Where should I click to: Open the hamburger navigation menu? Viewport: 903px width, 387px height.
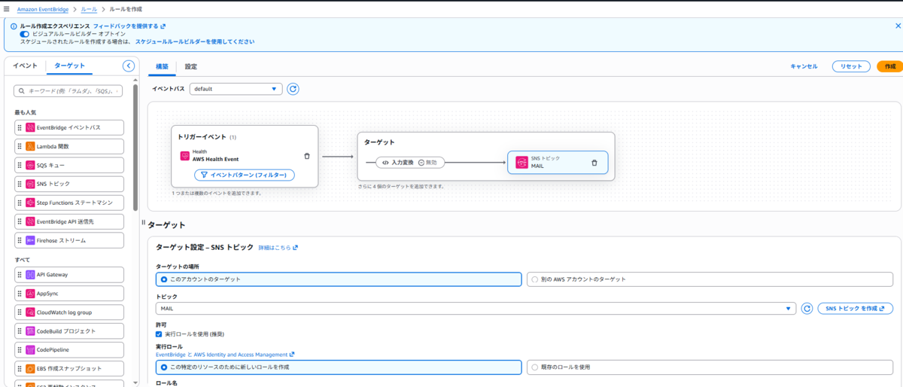[x=7, y=9]
